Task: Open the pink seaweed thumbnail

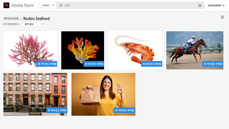Action: [x=30, y=50]
